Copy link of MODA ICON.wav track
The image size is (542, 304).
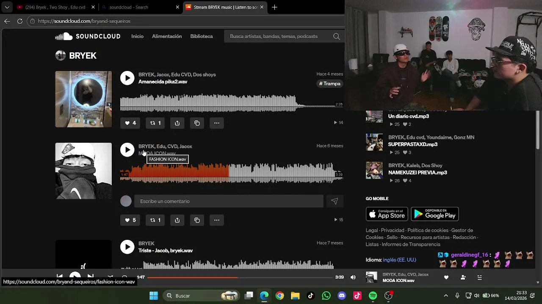[x=197, y=220]
